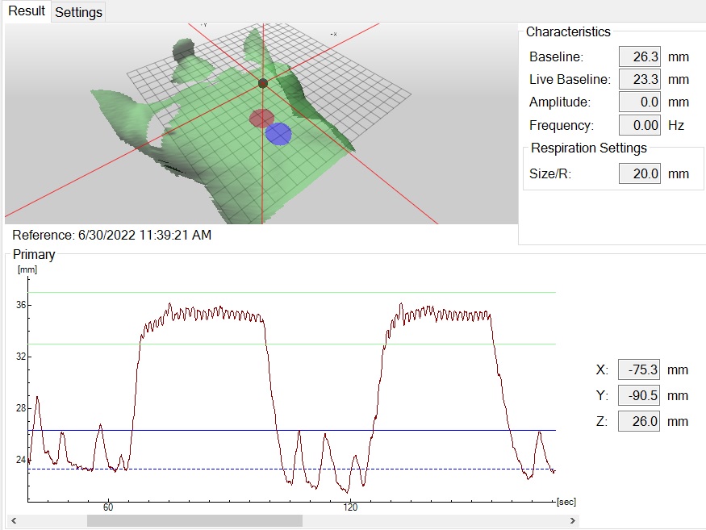Click the Baseline value field

point(639,57)
